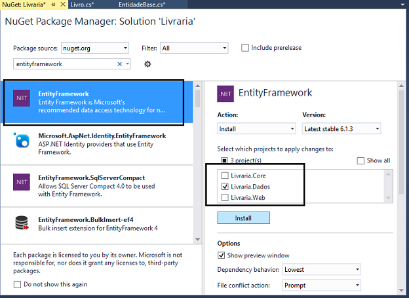Clear the entityframework search text

[x=119, y=64]
